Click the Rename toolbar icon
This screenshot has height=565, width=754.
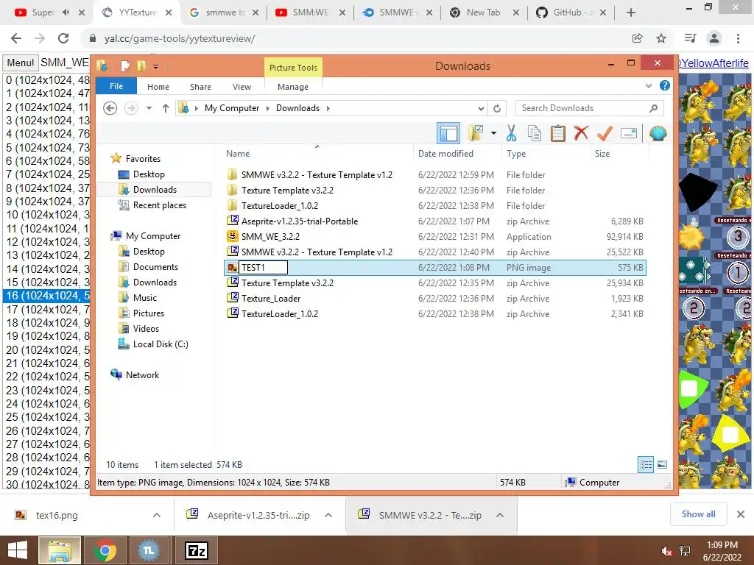click(x=629, y=133)
